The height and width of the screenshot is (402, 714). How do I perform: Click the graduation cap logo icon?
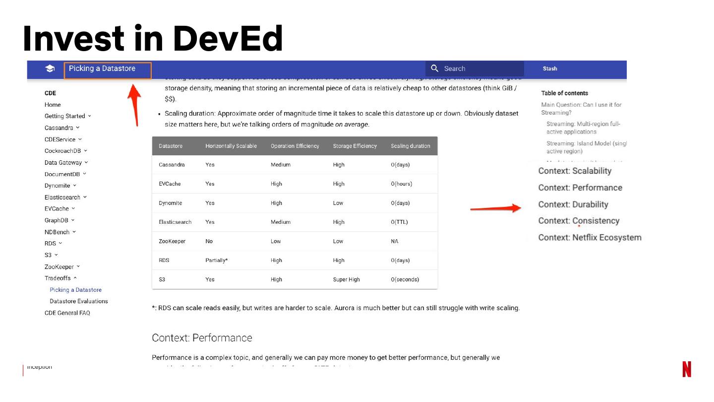(50, 69)
